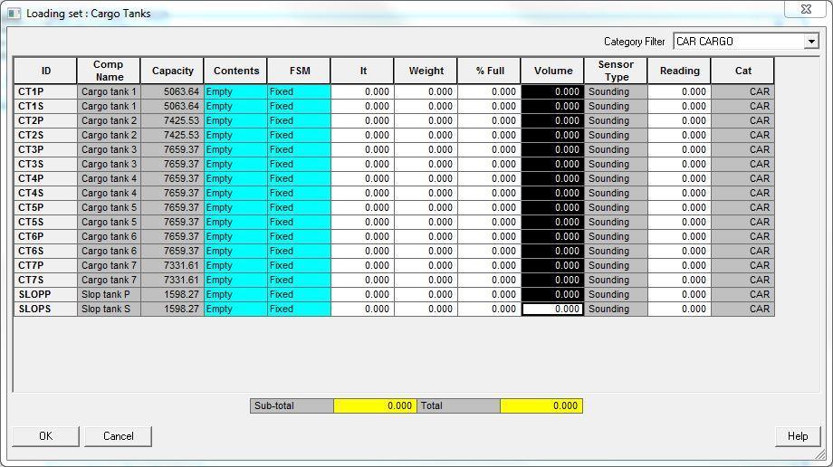
Task: Click the Capacity 7331.61 cell for CT7S
Action: click(172, 280)
